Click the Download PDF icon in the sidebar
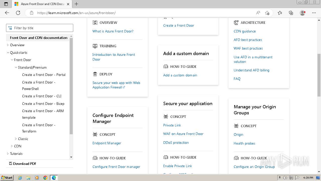 pyautogui.click(x=11, y=163)
